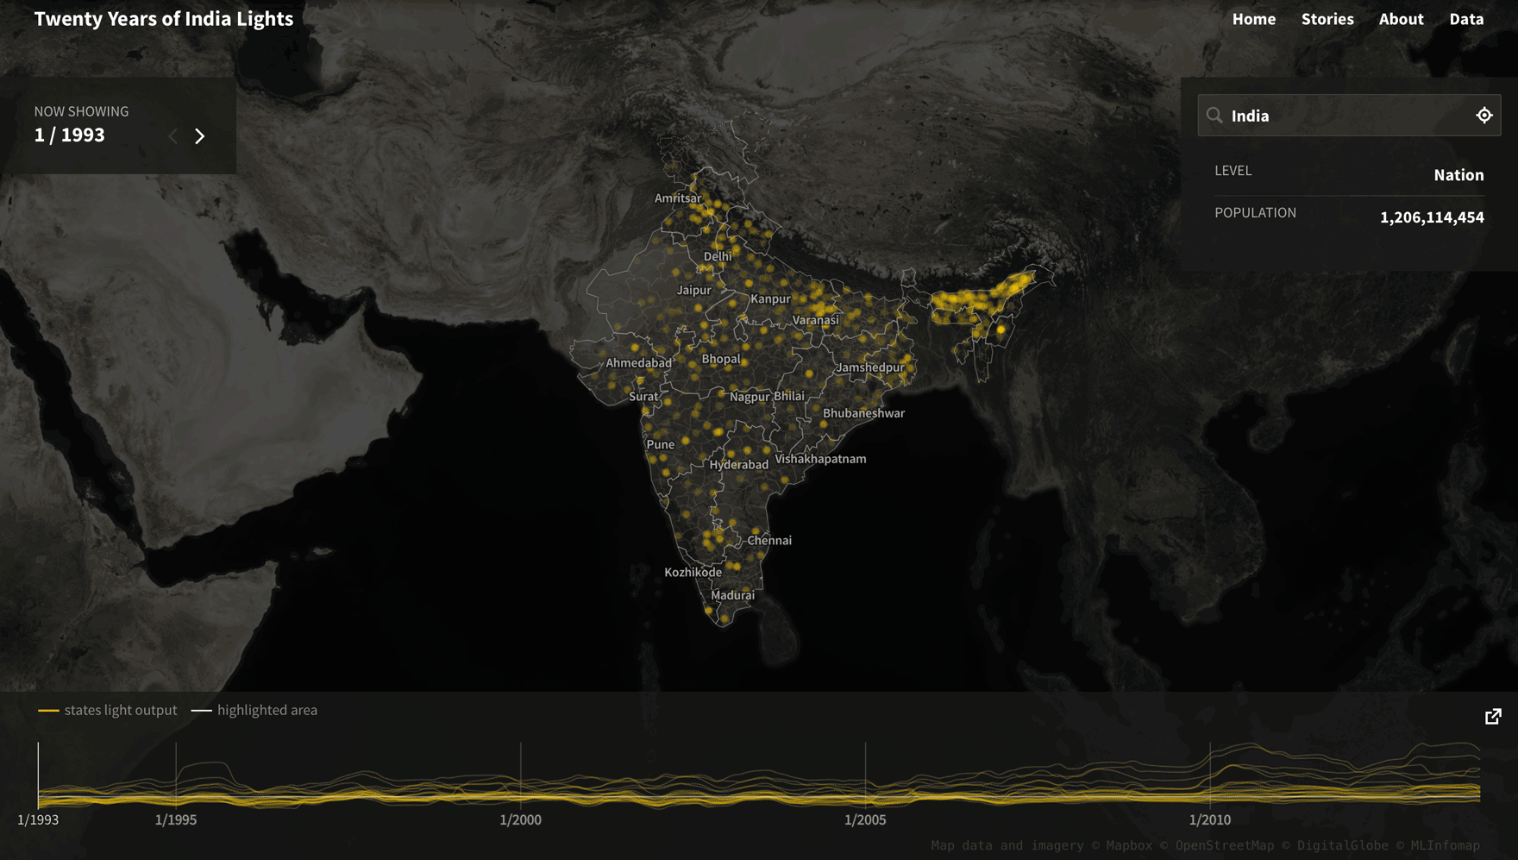Click the Madurai map label
Screen dimensions: 1518x860
pyautogui.click(x=733, y=595)
